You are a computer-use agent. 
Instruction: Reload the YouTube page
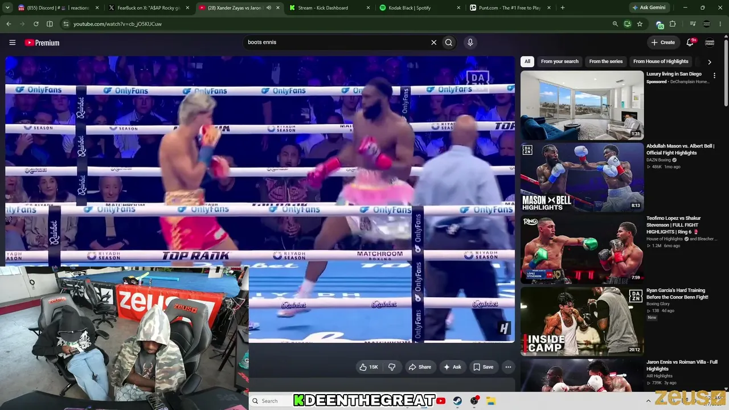tap(36, 24)
